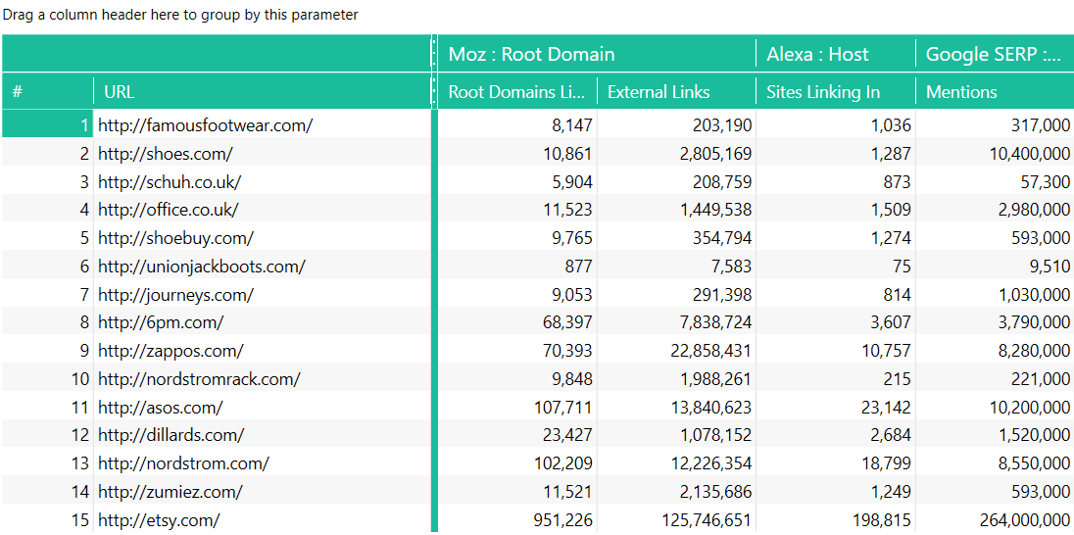
Task: Click row number 8 cell
Action: [x=47, y=322]
